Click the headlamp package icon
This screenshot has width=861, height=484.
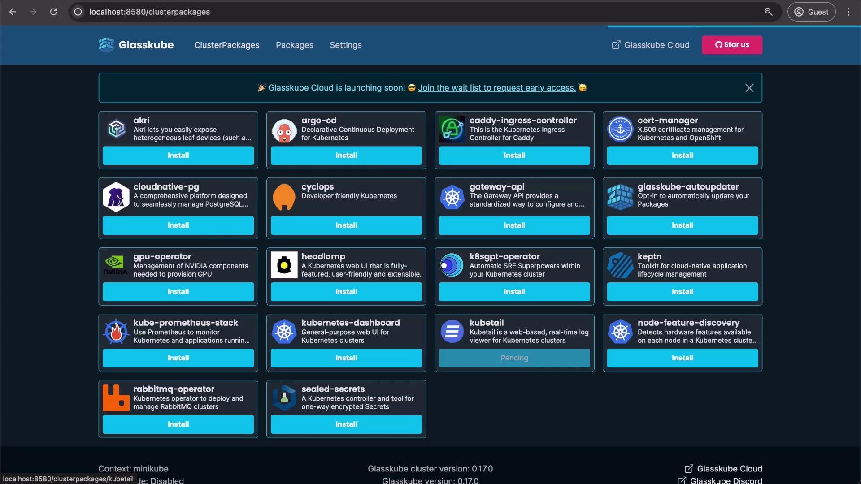click(284, 265)
